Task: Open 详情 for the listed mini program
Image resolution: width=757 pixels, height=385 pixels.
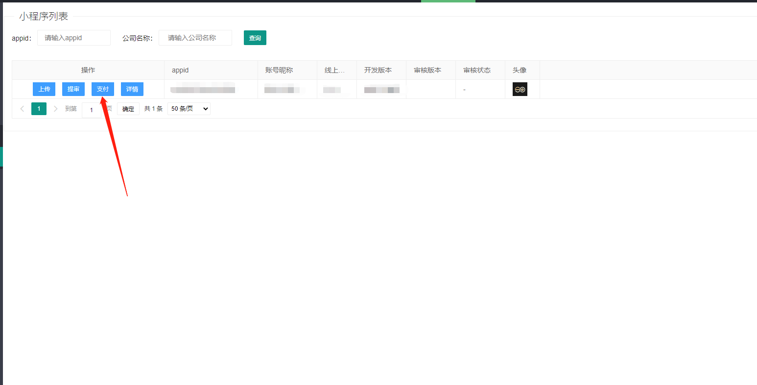Action: (x=132, y=89)
